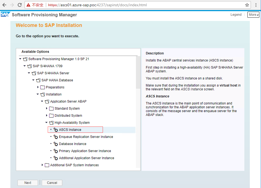
Task: Click the SAP logo
Action: (5, 14)
